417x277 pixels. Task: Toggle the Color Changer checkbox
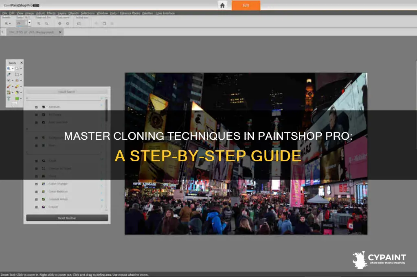coord(36,184)
